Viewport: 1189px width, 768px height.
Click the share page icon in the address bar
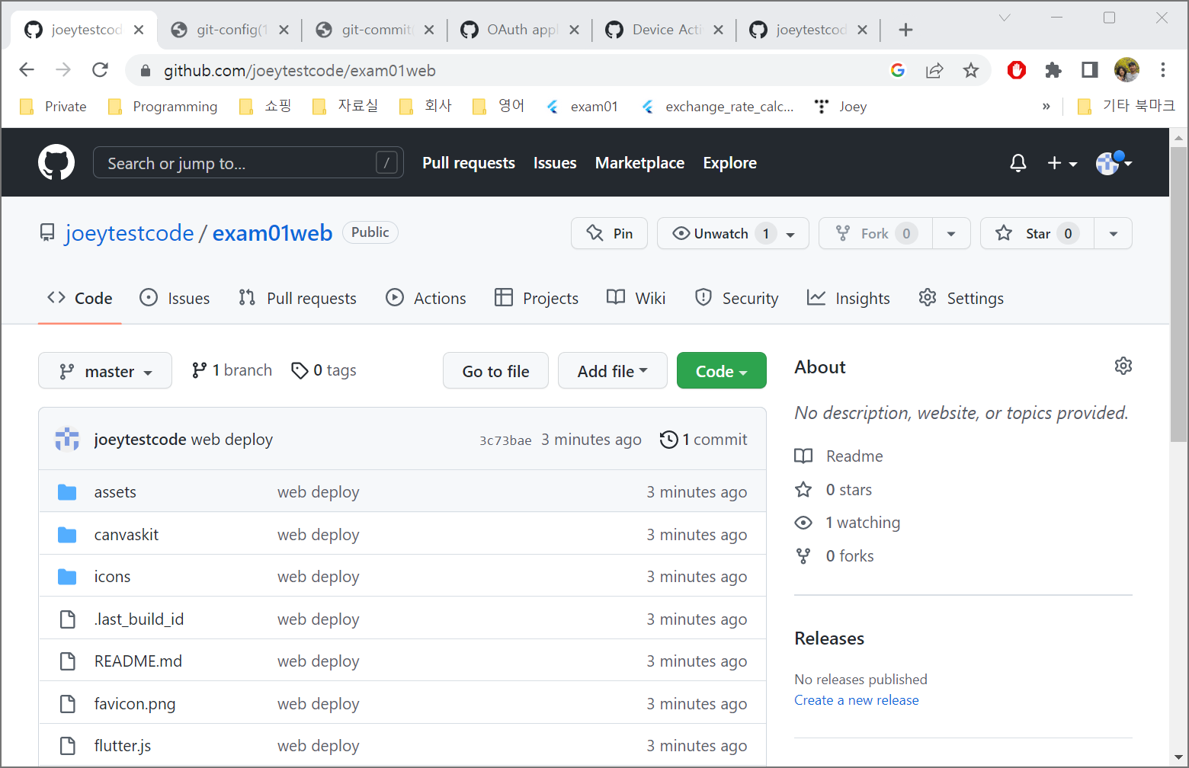934,70
